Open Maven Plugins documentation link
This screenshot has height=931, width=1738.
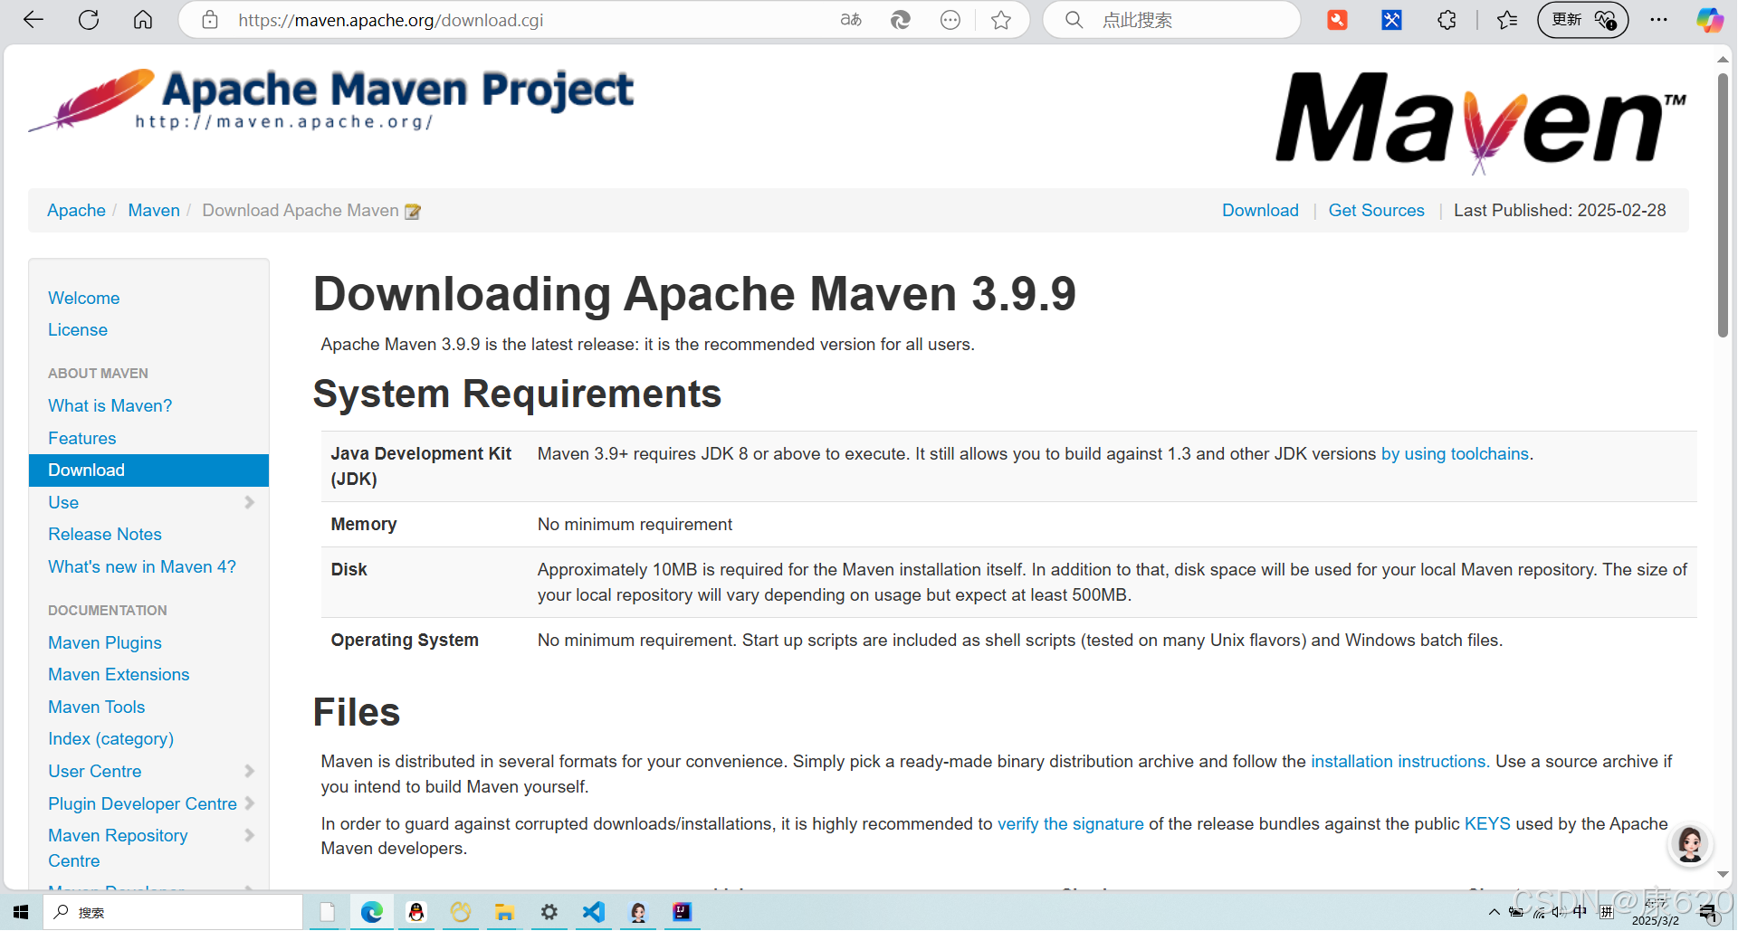(x=105, y=642)
